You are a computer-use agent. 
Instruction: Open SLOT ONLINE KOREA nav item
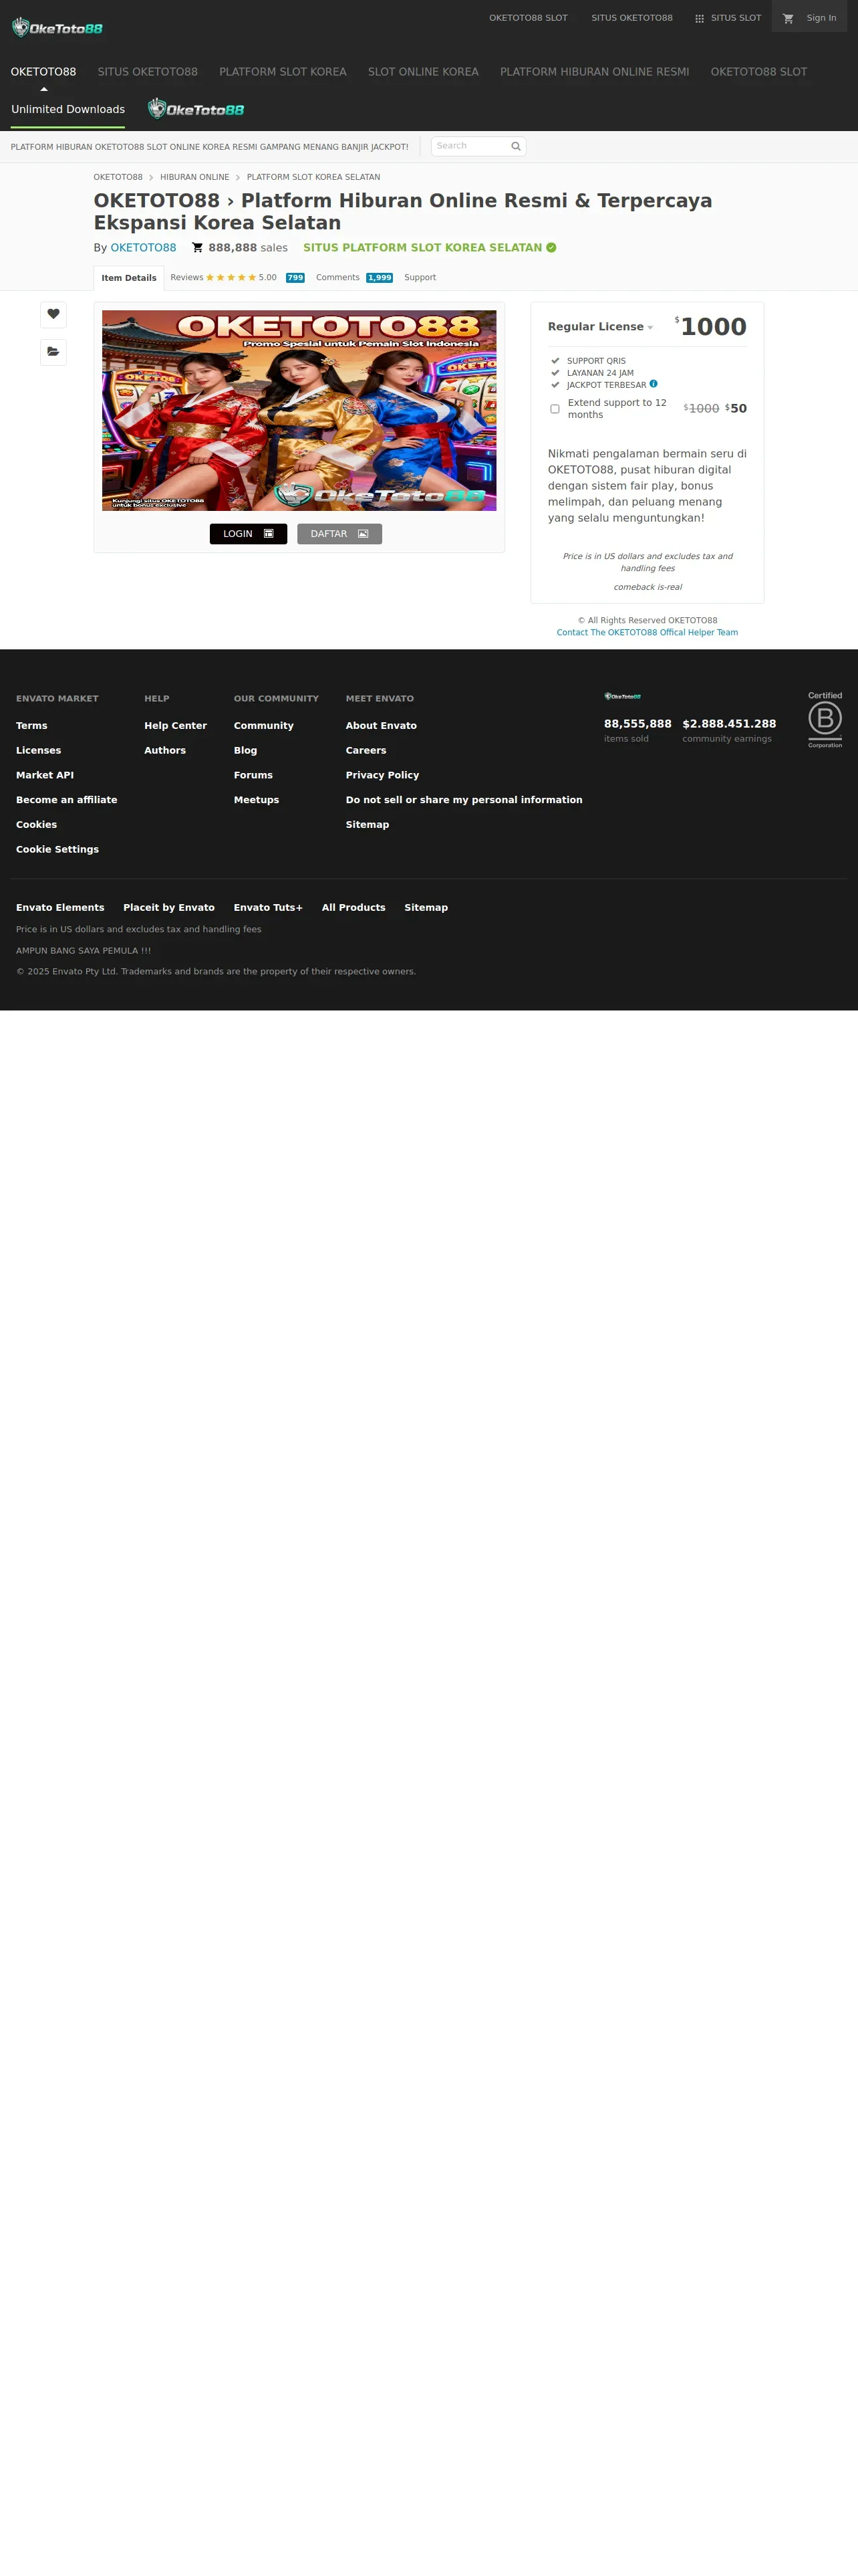424,72
